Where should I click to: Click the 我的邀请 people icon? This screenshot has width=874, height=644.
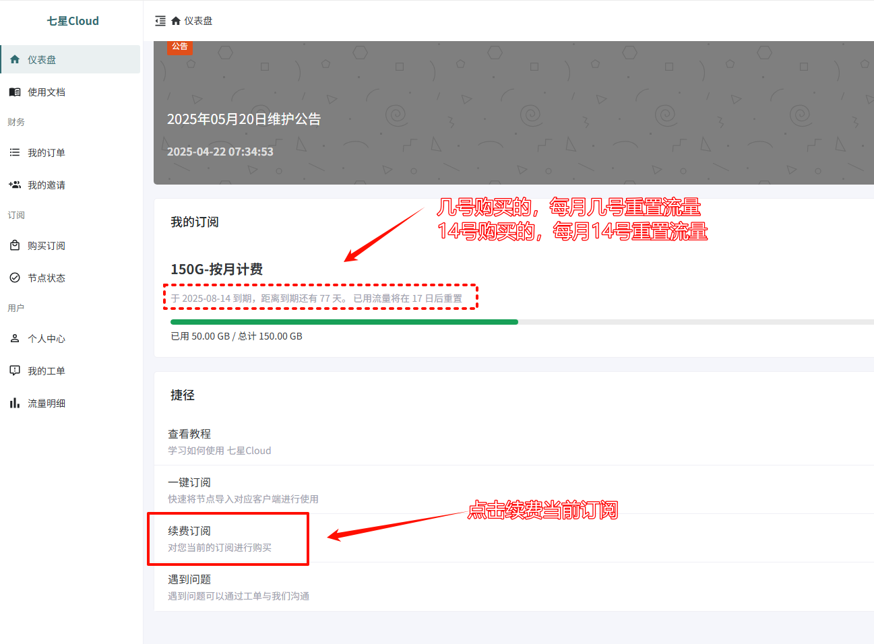click(x=15, y=185)
